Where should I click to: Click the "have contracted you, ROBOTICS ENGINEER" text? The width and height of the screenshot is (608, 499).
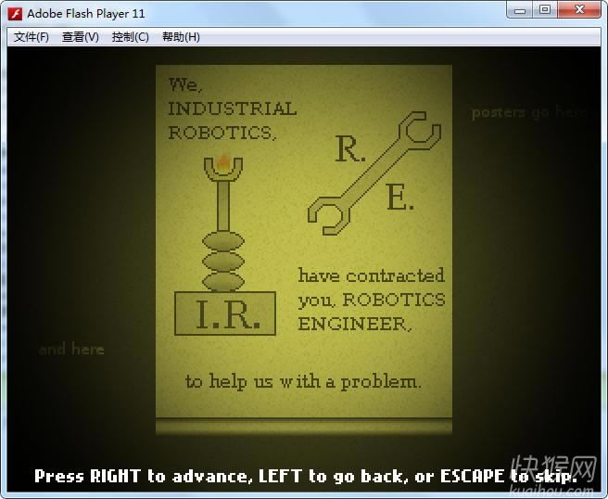point(371,300)
